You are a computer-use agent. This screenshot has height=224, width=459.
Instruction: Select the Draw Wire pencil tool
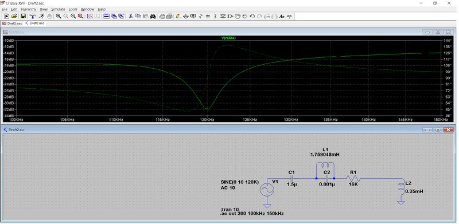click(x=178, y=16)
